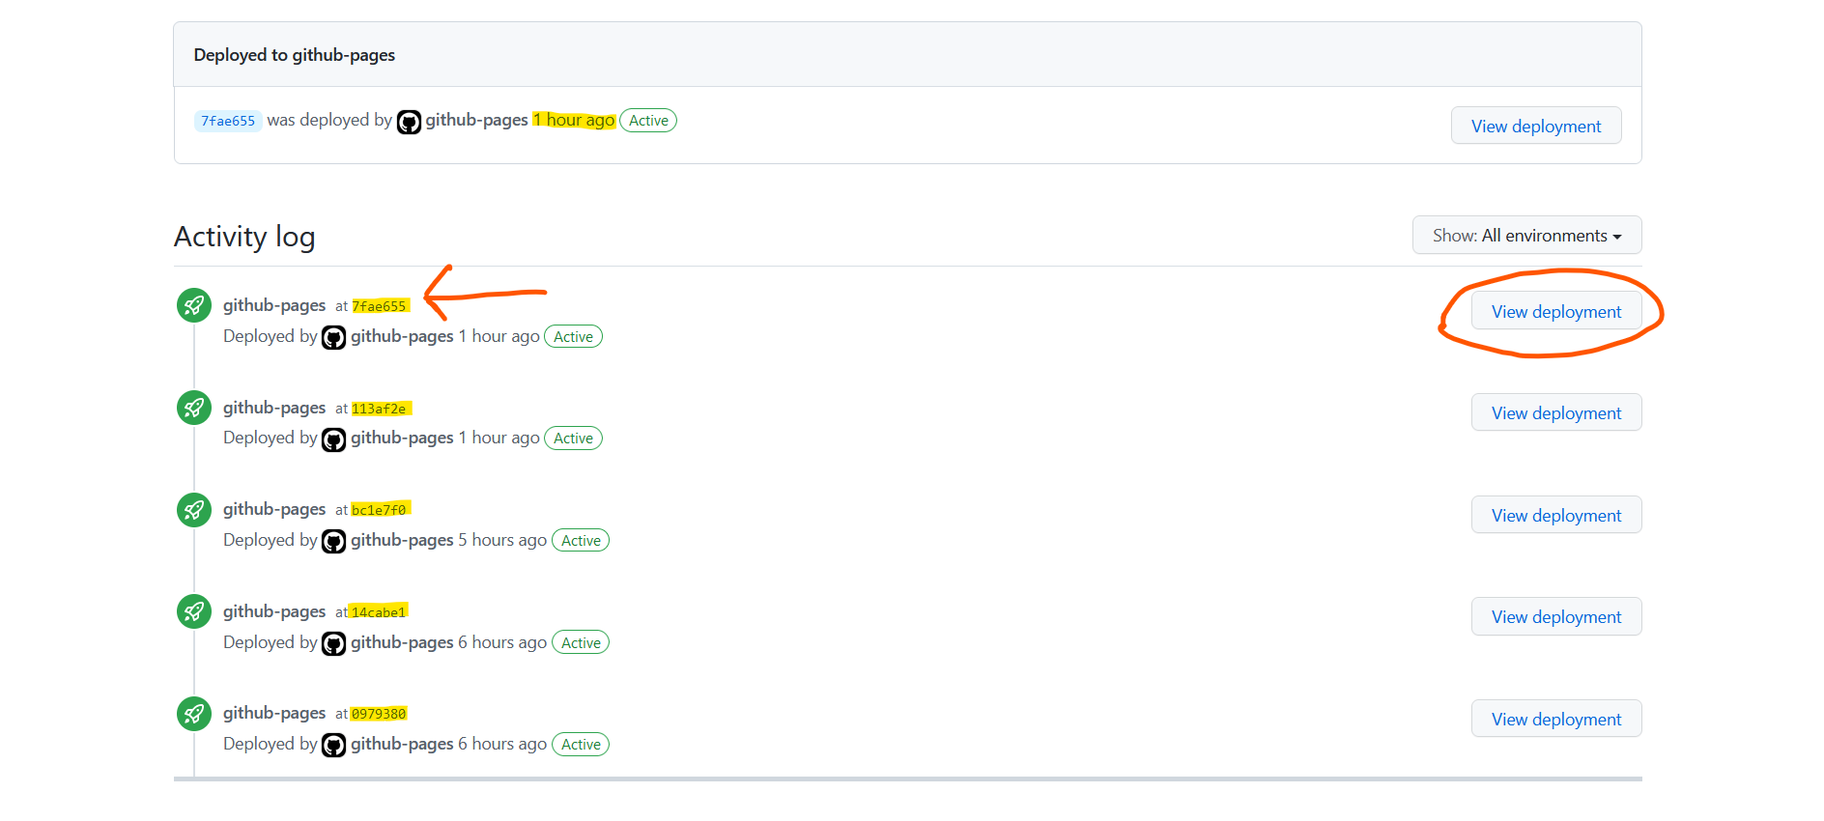
Task: Click rocket icon for 0979380 deployment
Action: 194,713
